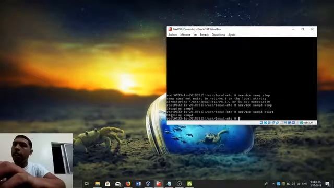The width and height of the screenshot is (334, 188).
Task: Click the audio indicator in VM status bar
Action: click(269, 123)
